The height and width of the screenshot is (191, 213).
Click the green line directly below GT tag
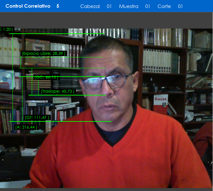(x=60, y=121)
